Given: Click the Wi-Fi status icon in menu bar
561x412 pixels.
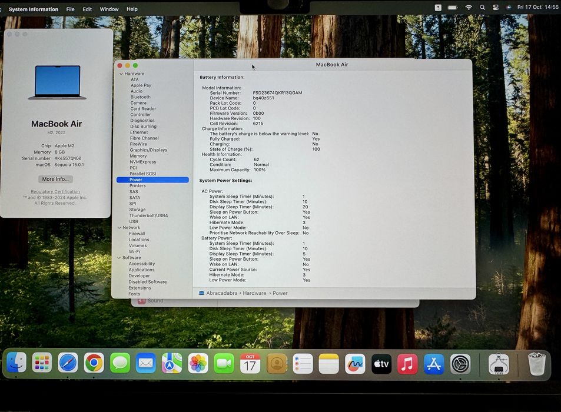Looking at the screenshot, I should coord(469,7).
